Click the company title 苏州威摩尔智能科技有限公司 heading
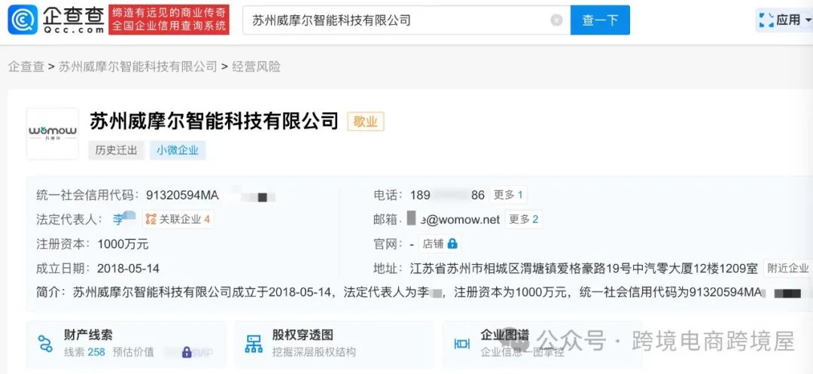The height and width of the screenshot is (374, 813). pos(214,121)
